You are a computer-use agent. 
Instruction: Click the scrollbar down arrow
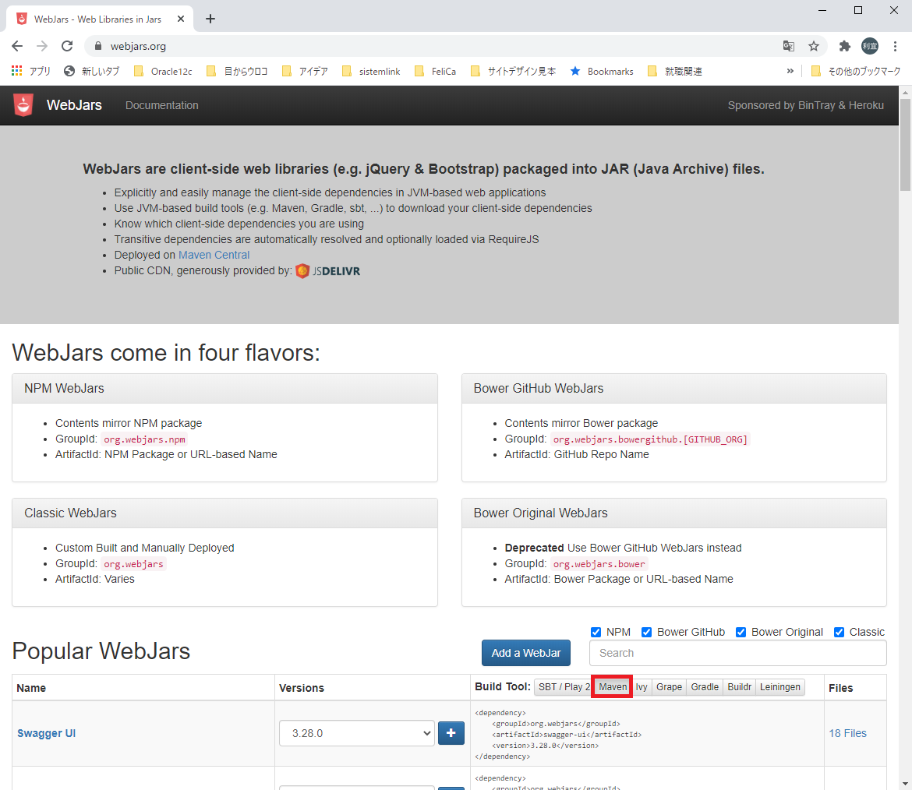(906, 784)
